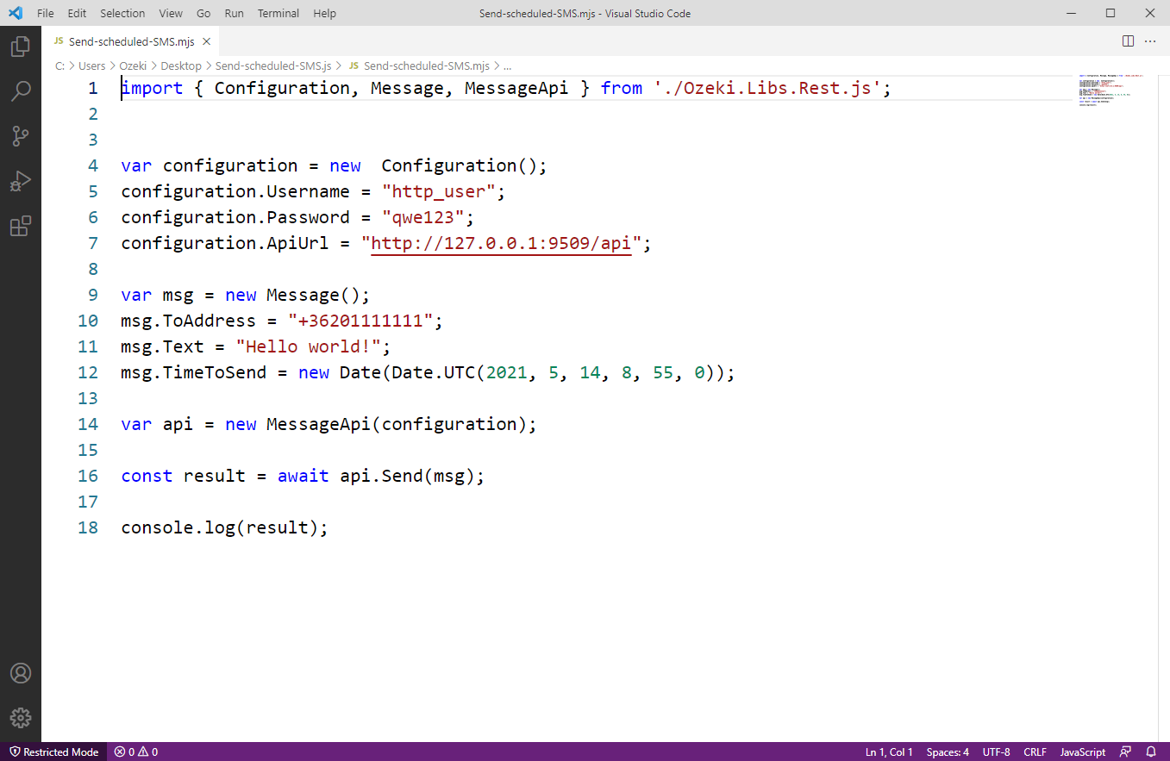Click the await keyword on line 16

coord(303,476)
